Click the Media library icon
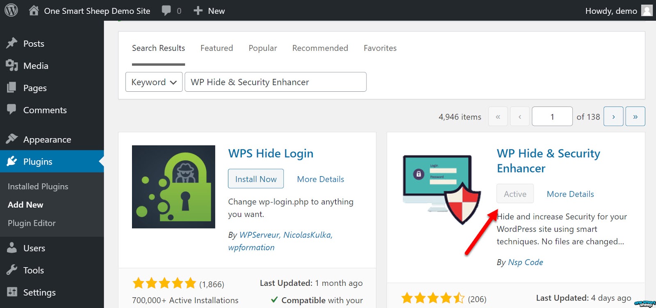Viewport: 656px width, 308px height. point(12,65)
